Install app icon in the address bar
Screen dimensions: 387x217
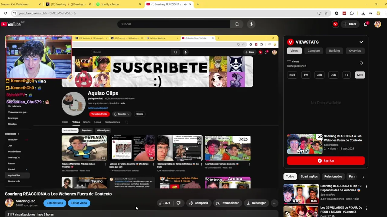[x=319, y=13]
